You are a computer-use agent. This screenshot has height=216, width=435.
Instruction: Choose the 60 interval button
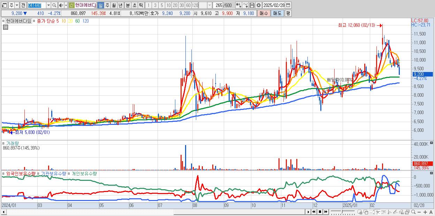(x=188, y=5)
